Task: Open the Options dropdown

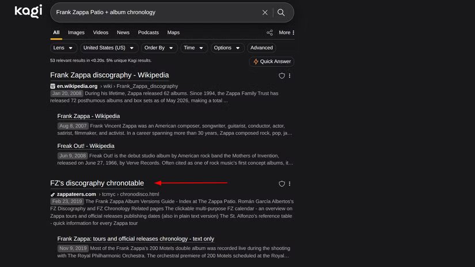Action: [227, 48]
